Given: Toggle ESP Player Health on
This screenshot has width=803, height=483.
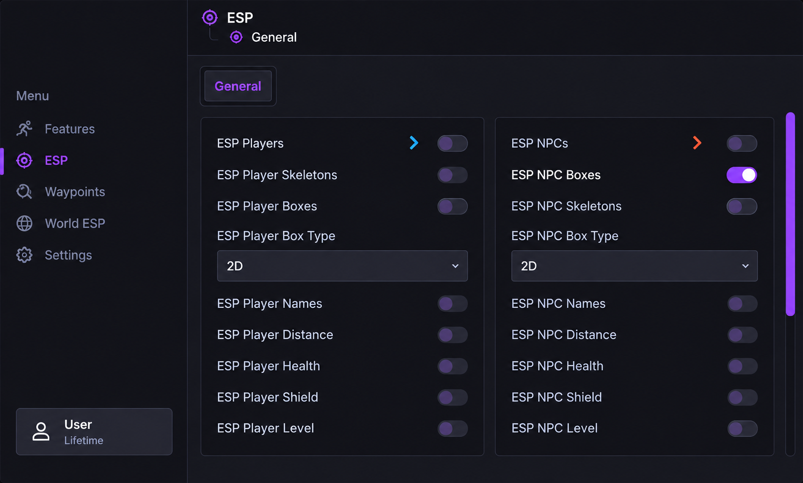Looking at the screenshot, I should [452, 366].
